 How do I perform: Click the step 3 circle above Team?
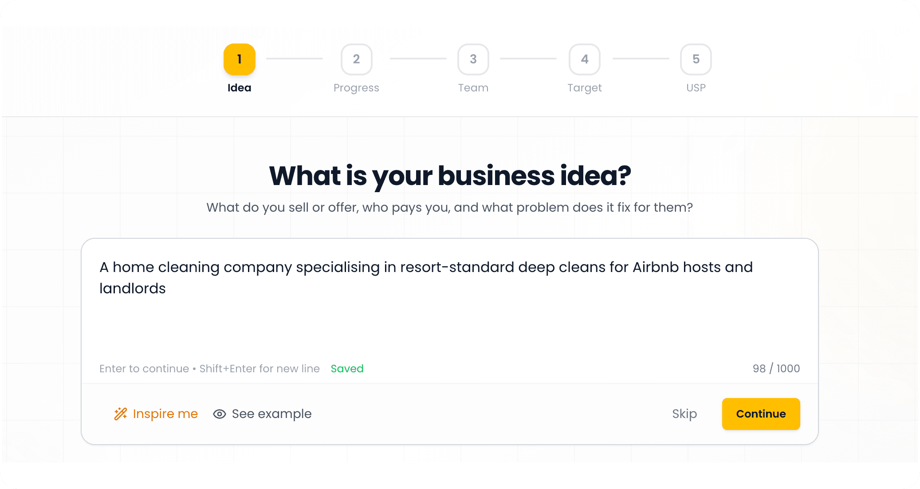(x=473, y=59)
